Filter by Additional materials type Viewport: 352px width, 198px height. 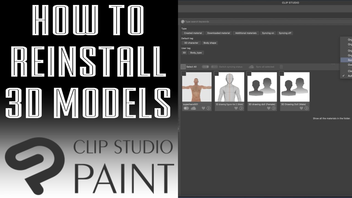click(x=246, y=33)
